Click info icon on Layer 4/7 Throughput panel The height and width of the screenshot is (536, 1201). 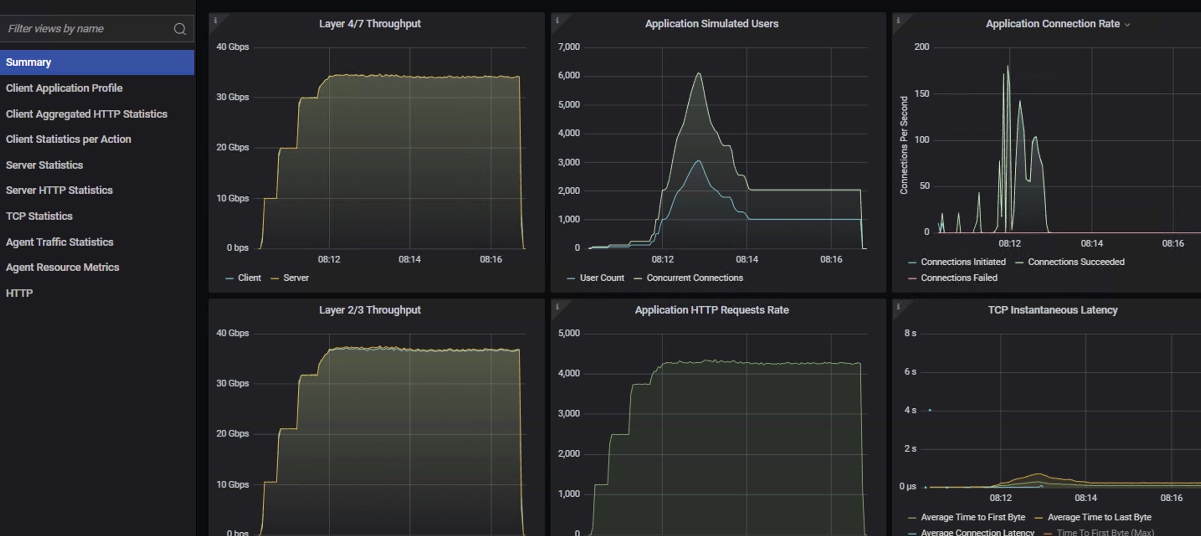tap(215, 20)
